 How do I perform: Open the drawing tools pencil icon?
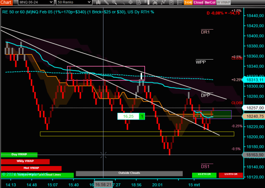click(106, 3)
